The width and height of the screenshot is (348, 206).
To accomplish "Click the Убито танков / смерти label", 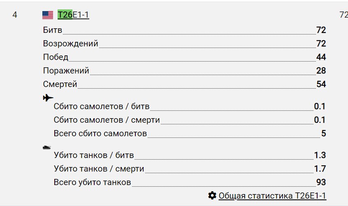I will 99,169.
